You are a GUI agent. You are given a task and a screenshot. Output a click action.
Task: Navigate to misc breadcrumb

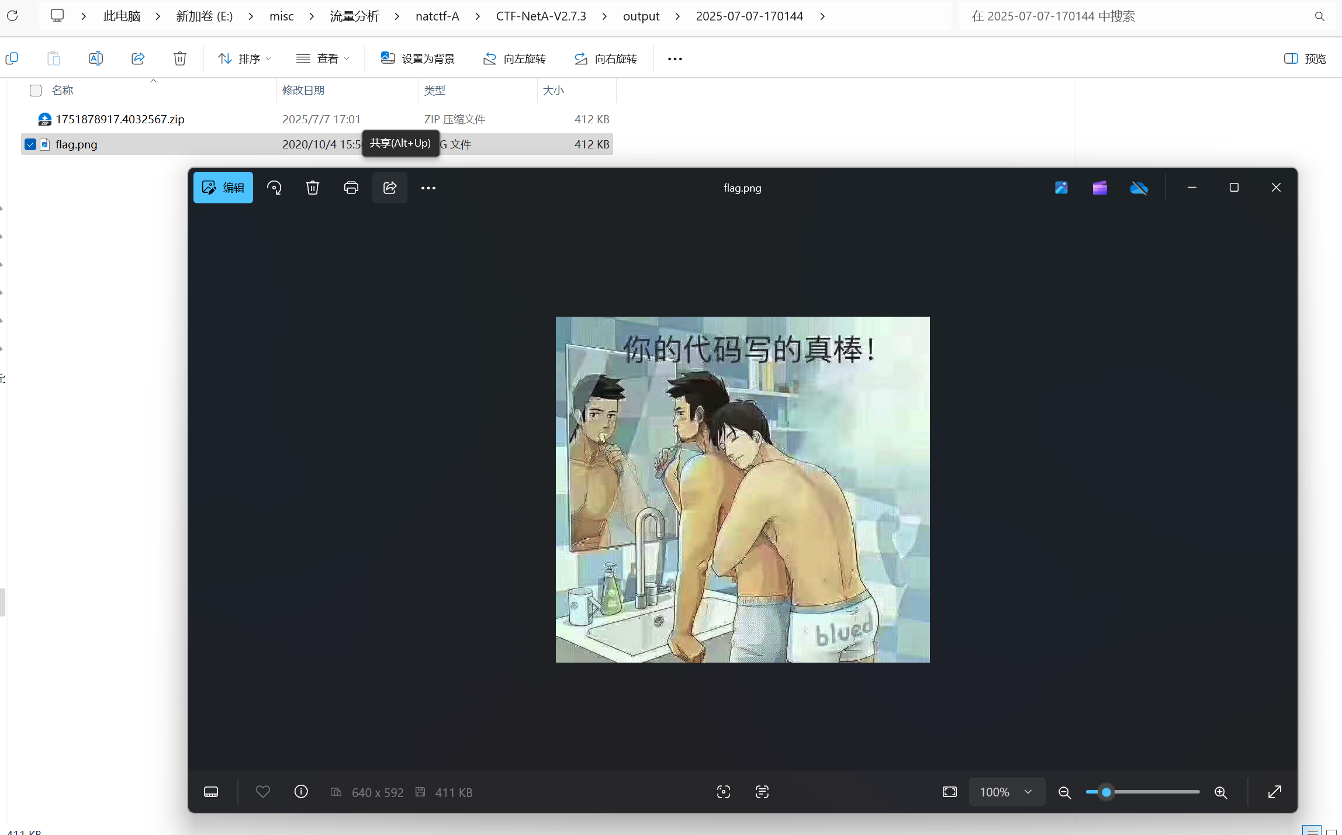tap(281, 16)
